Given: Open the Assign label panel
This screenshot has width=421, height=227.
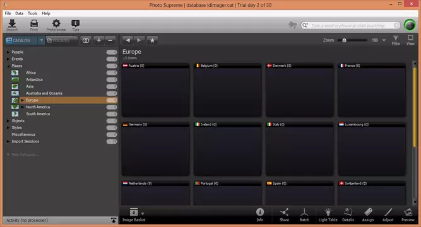Looking at the screenshot, I should [x=368, y=215].
